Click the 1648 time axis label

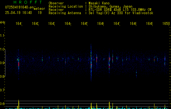click(x=133, y=23)
